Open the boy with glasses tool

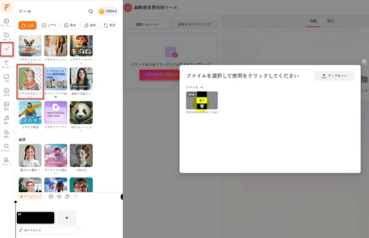(x=81, y=185)
